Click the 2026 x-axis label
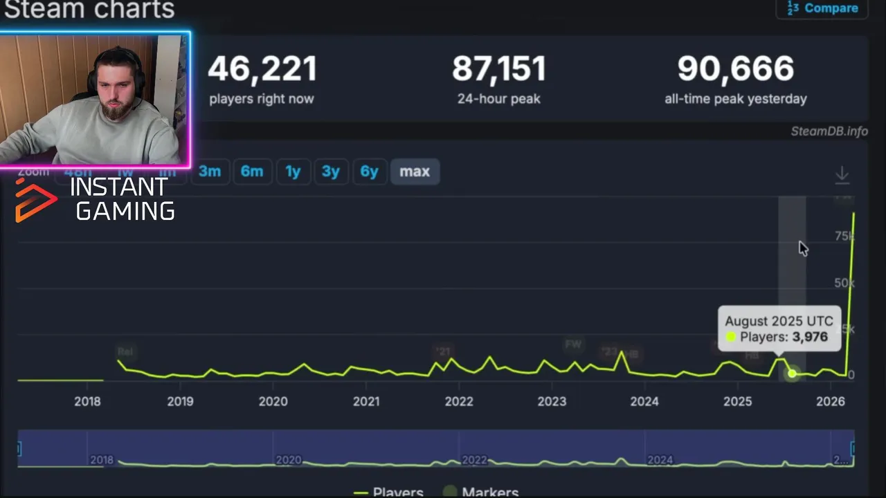This screenshot has height=498, width=886. click(831, 401)
